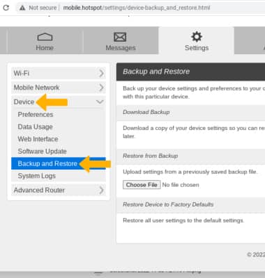Image resolution: width=265 pixels, height=278 pixels.
Task: Expand the Mobile Network chevron
Action: coord(101,88)
